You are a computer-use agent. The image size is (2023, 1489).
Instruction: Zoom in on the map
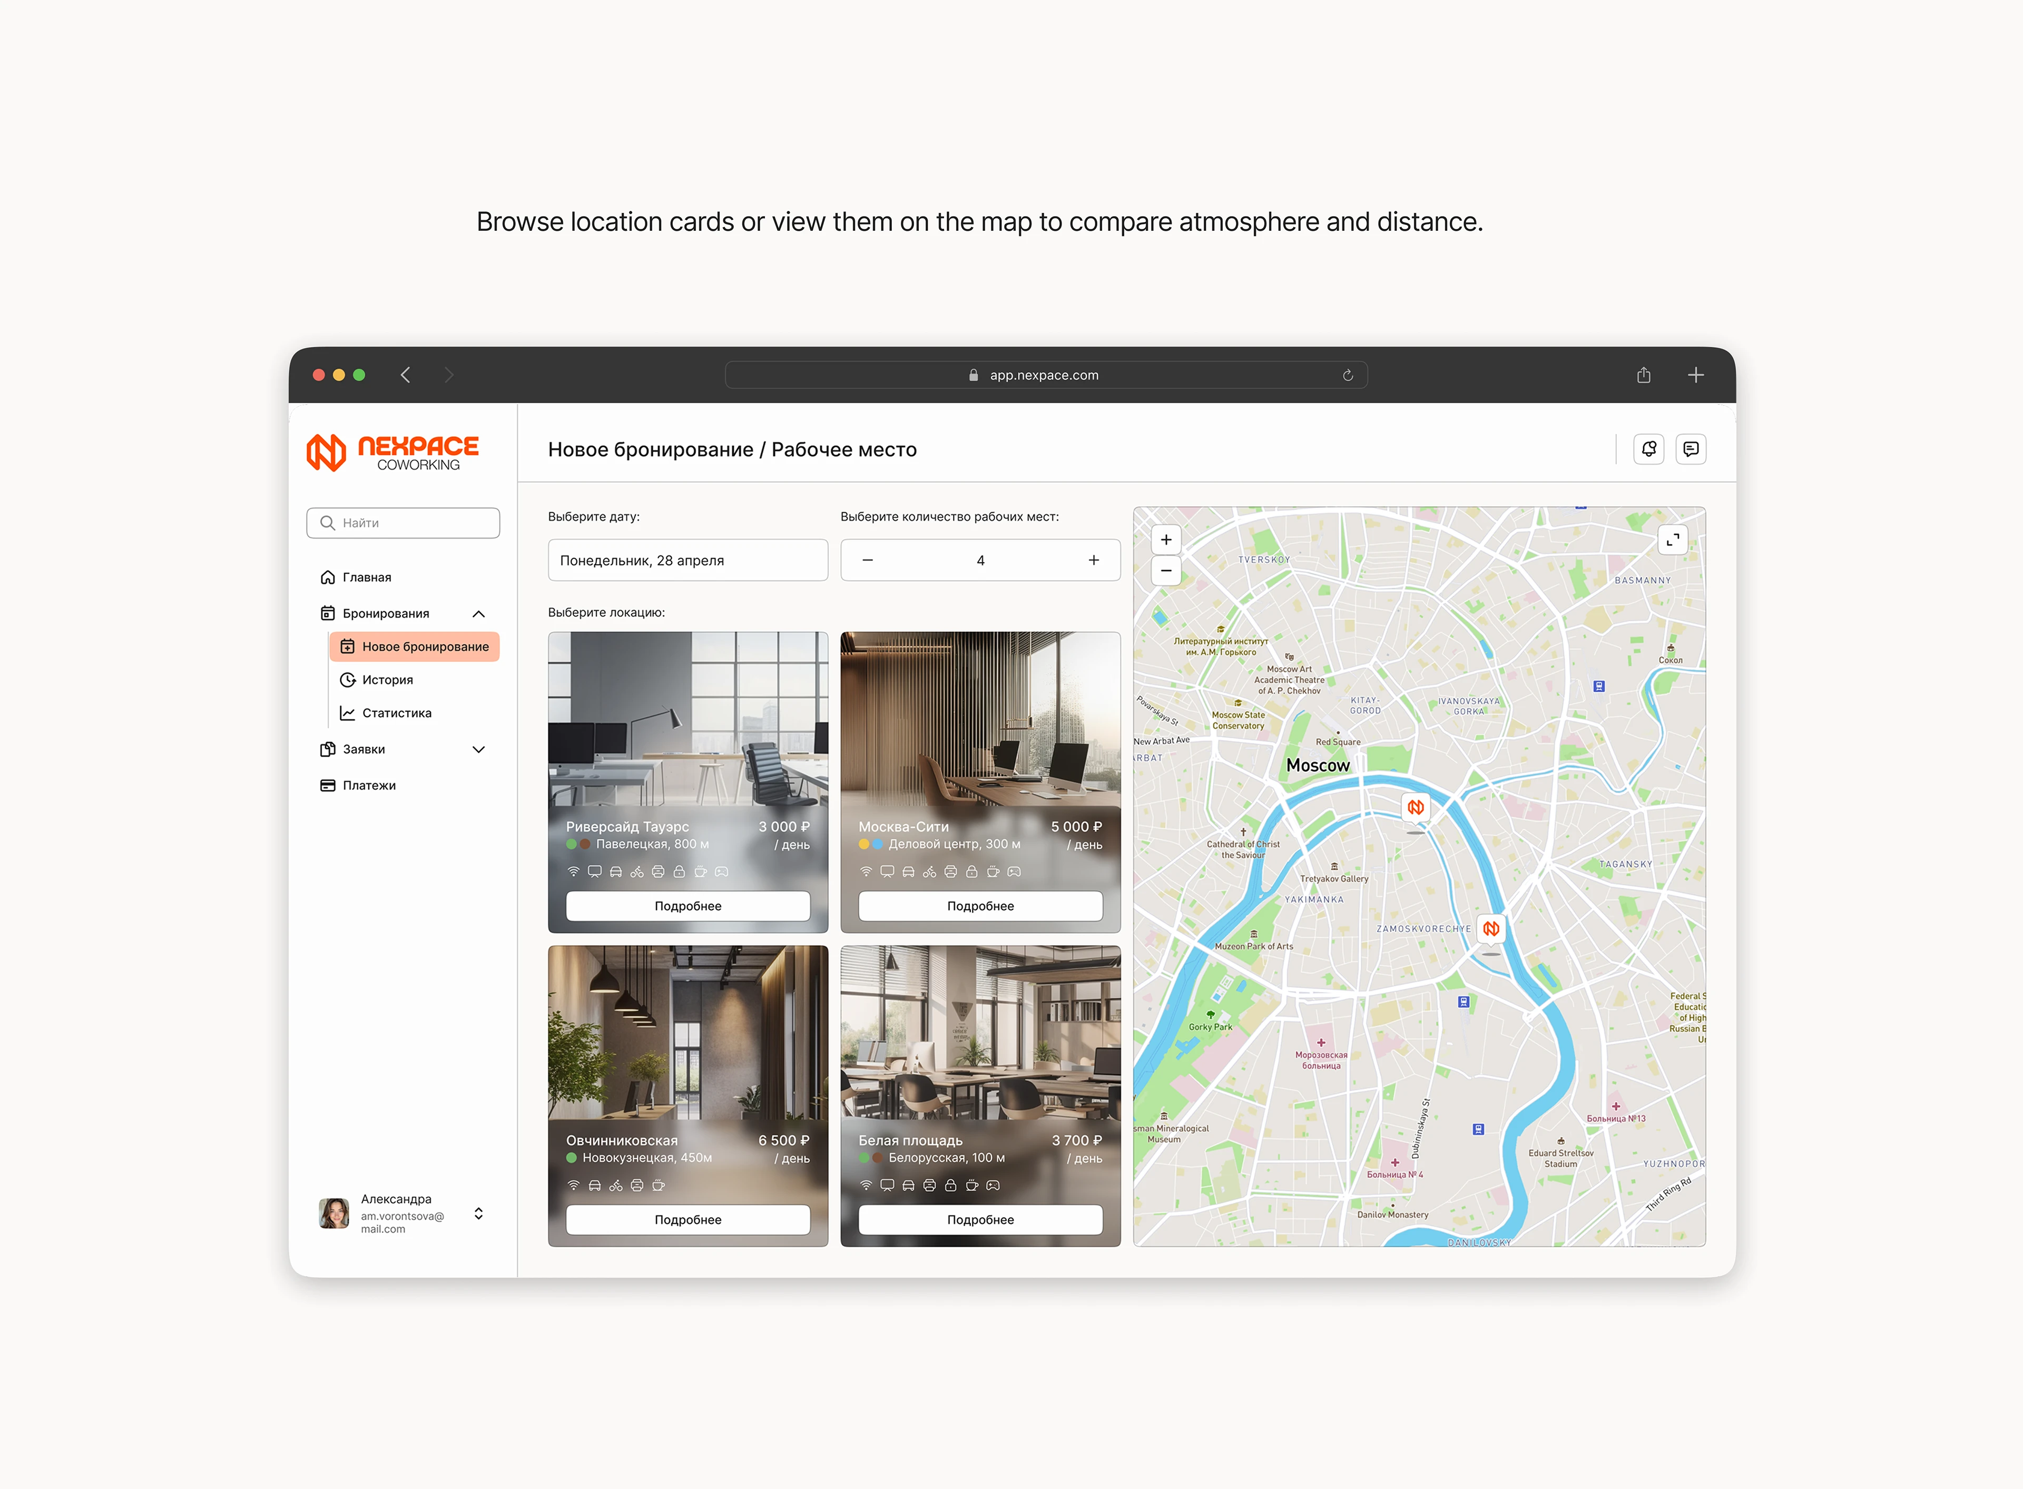coord(1166,540)
